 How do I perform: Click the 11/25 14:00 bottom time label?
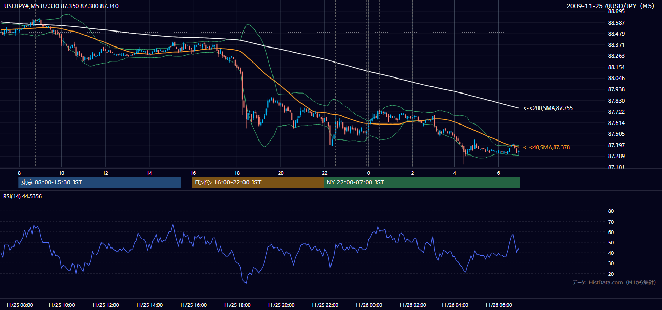149,305
